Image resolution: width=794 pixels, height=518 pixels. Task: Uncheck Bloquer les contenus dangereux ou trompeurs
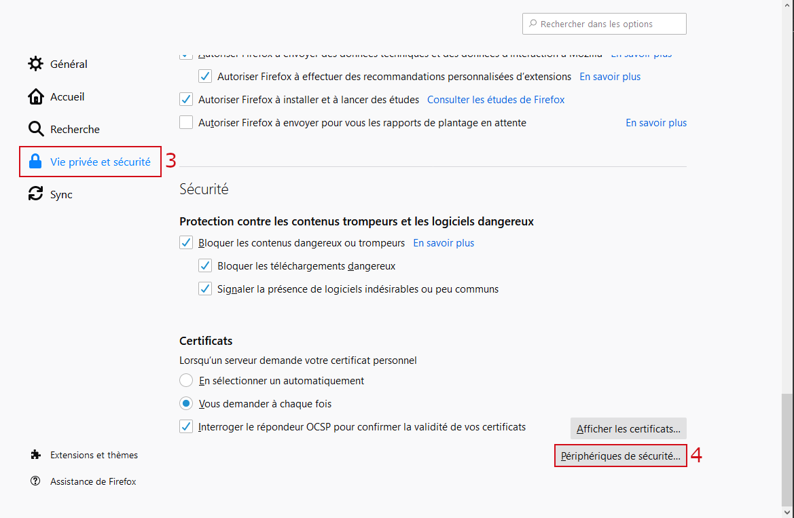coord(186,242)
